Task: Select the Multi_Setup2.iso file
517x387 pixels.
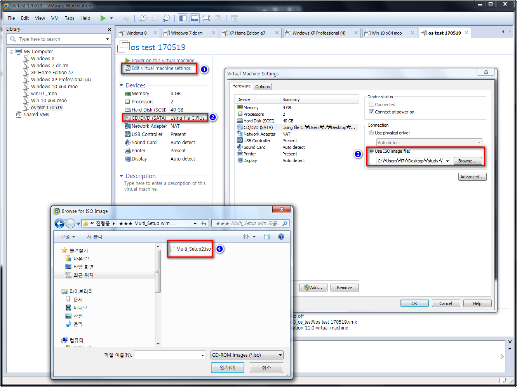Action: click(x=190, y=249)
